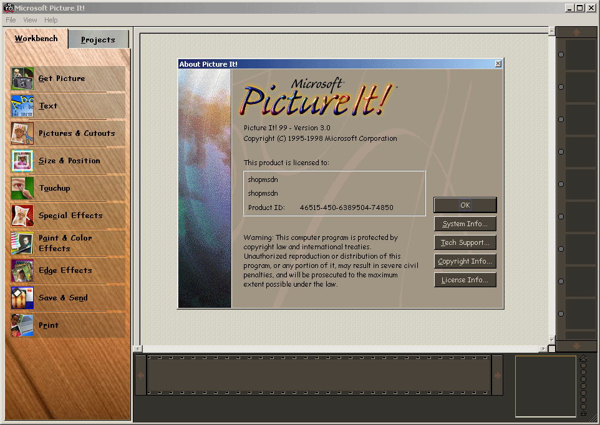Click OK in About dialog

point(465,205)
